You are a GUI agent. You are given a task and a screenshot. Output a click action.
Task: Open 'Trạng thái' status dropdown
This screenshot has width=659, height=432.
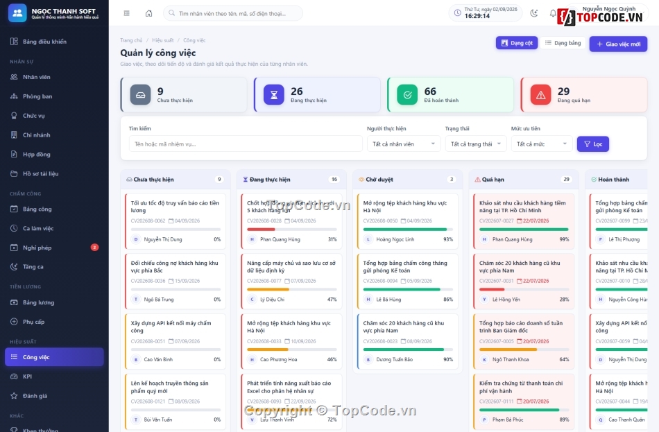click(476, 144)
